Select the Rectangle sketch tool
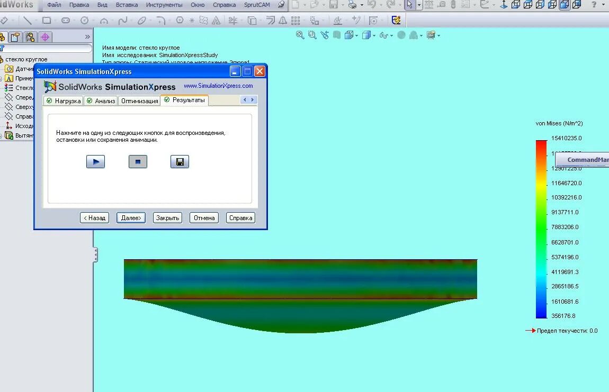 pos(47,20)
